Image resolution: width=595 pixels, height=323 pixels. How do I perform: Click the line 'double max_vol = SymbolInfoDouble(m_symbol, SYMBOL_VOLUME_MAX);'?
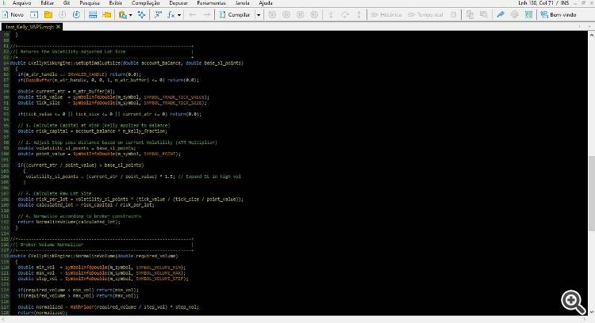102,273
